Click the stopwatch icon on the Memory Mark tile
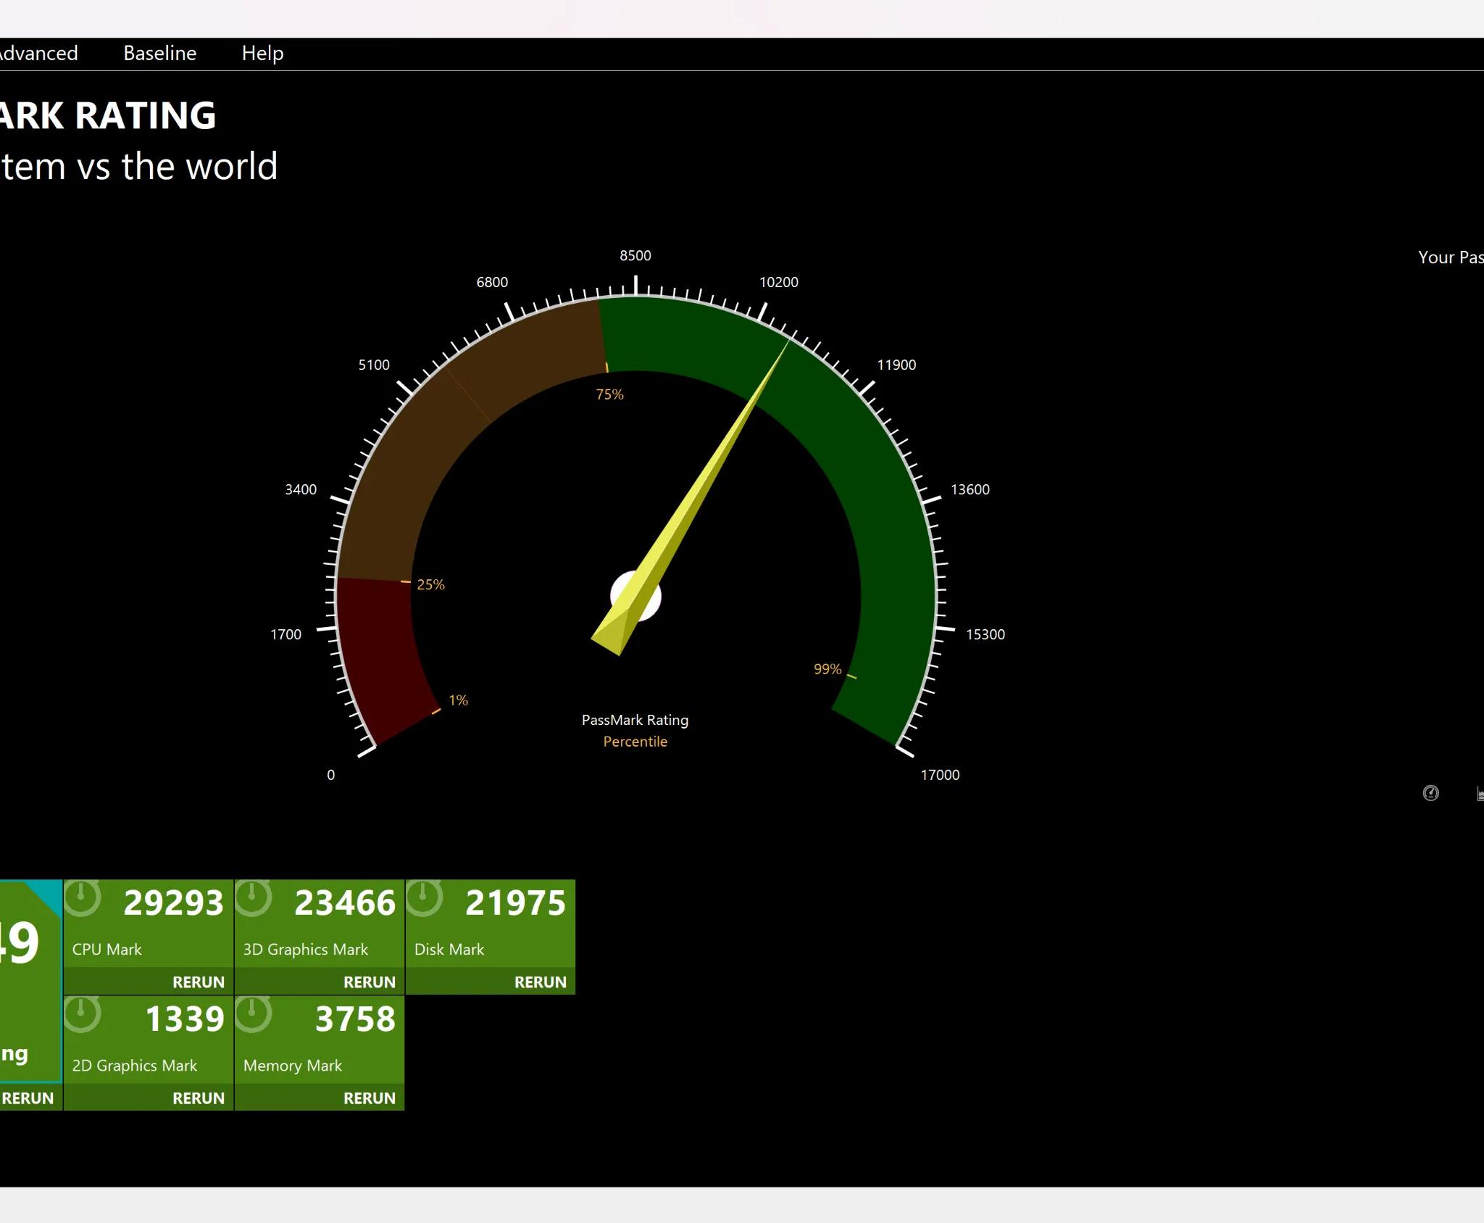This screenshot has width=1484, height=1223. point(254,1014)
